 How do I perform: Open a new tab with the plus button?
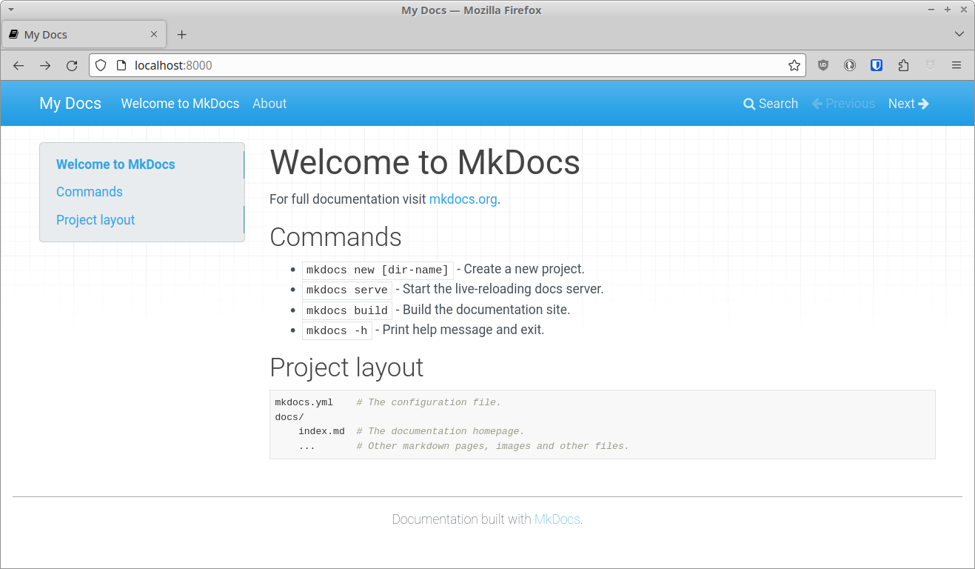182,35
